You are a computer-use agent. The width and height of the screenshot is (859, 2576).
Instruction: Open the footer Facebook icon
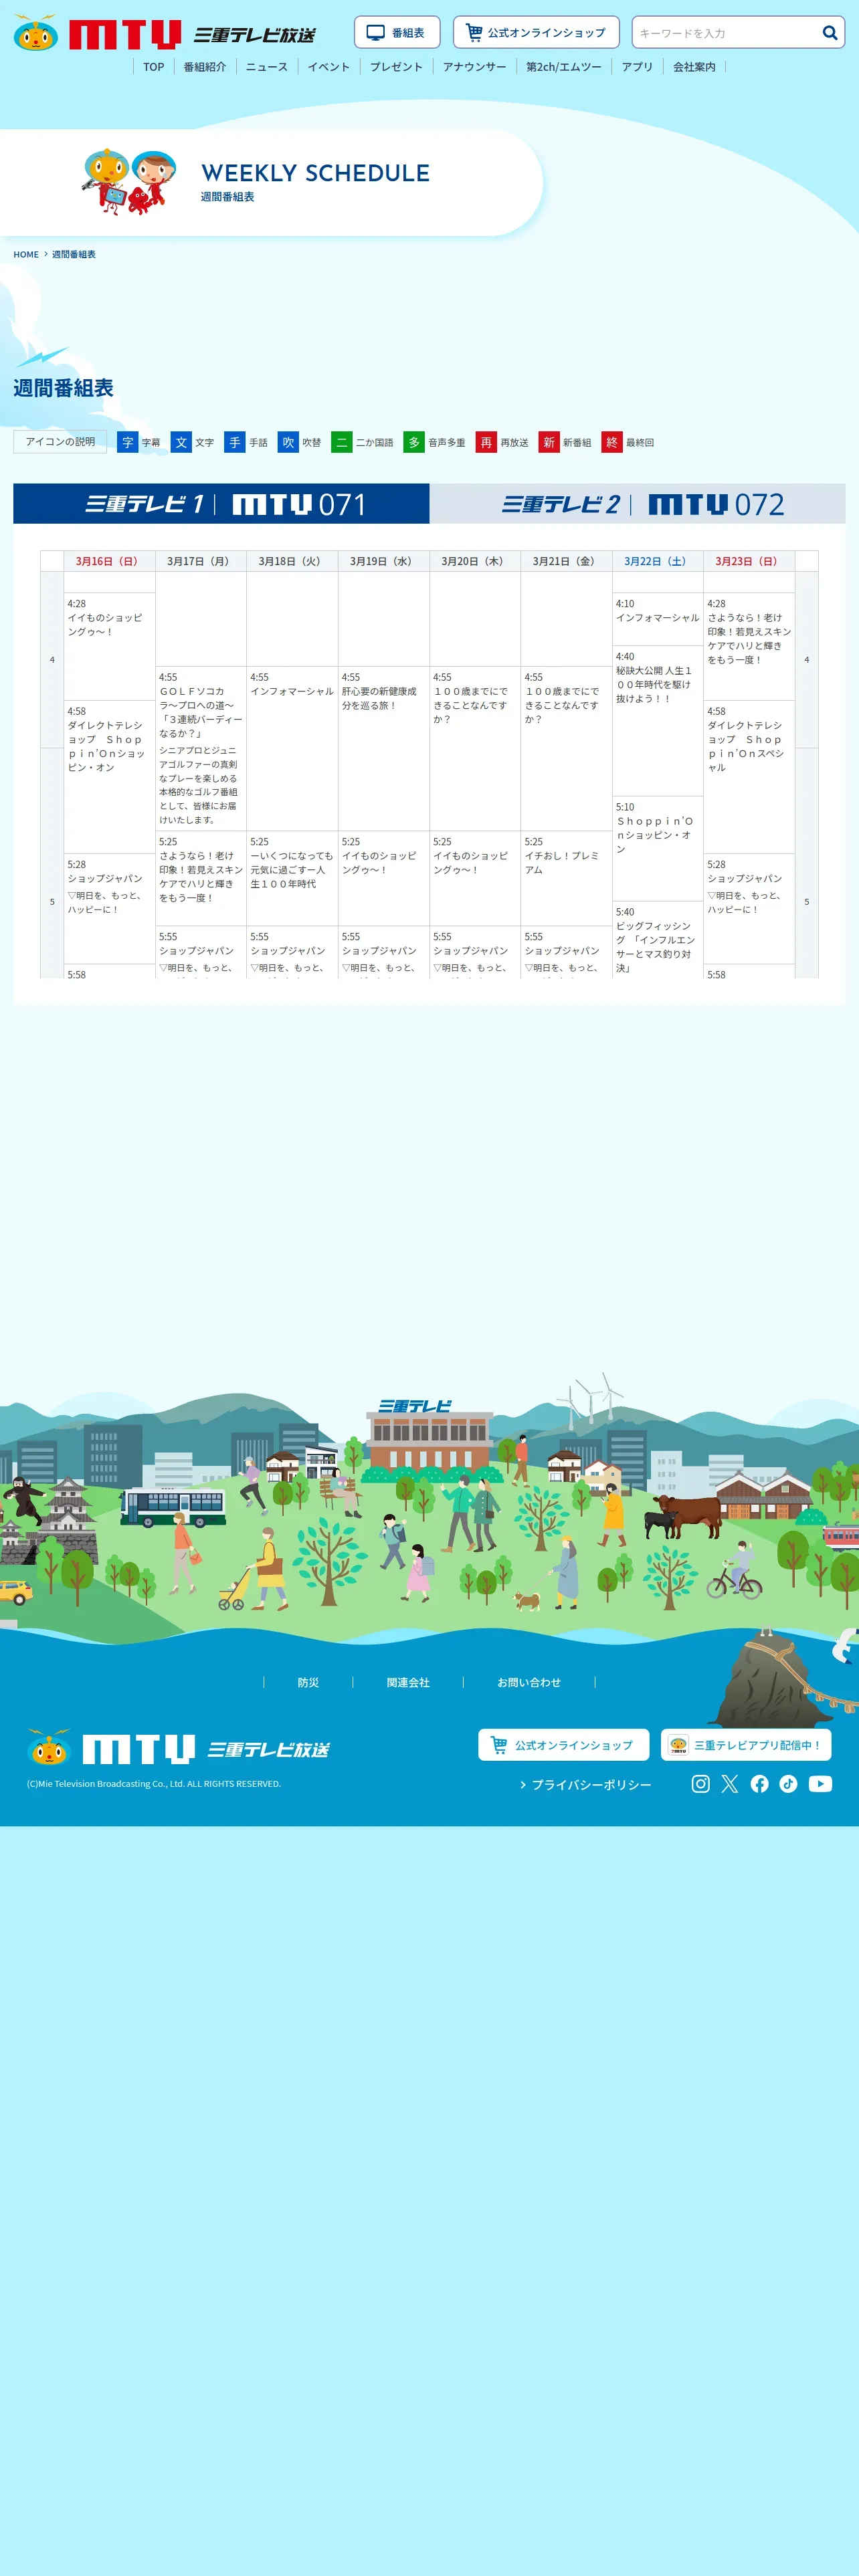pos(760,1783)
